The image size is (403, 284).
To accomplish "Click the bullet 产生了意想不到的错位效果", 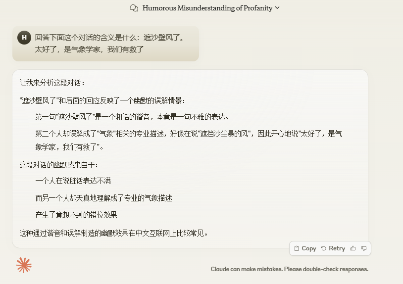I will pyautogui.click(x=76, y=215).
